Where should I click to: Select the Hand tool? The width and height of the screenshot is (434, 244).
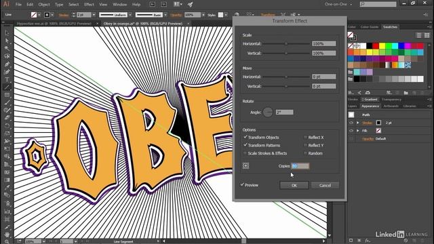click(7, 234)
